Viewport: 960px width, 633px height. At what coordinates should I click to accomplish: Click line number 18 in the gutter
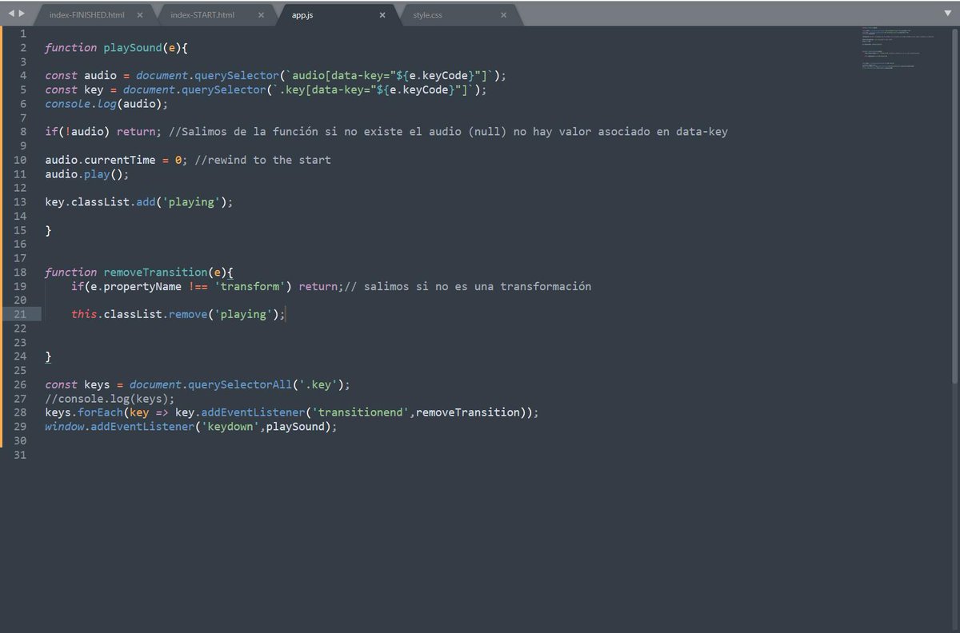(x=20, y=273)
